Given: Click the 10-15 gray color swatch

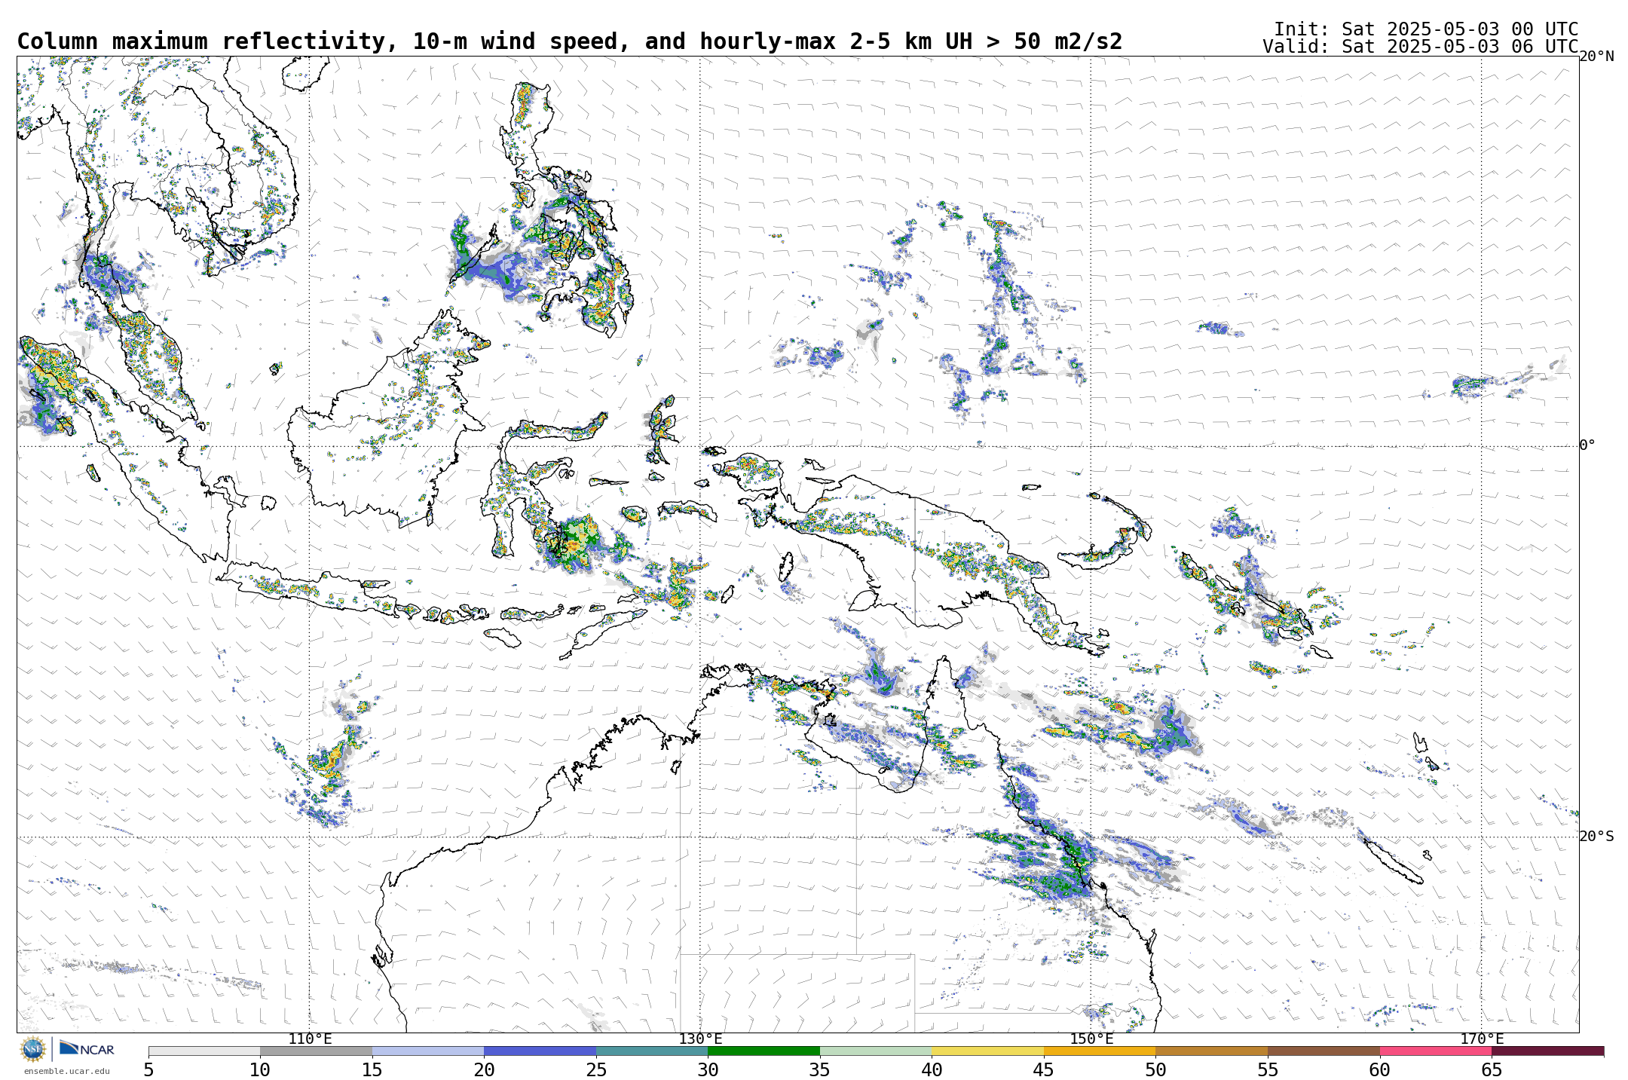Looking at the screenshot, I should tap(317, 1051).
